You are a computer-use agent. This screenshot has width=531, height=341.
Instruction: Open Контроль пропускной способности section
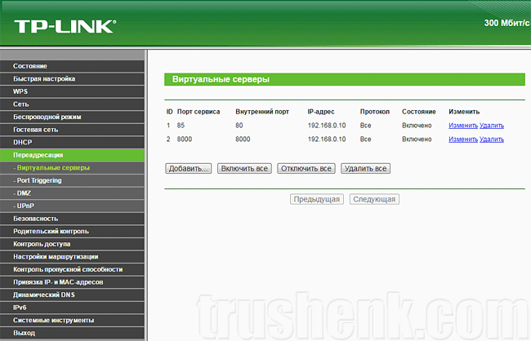click(x=72, y=269)
